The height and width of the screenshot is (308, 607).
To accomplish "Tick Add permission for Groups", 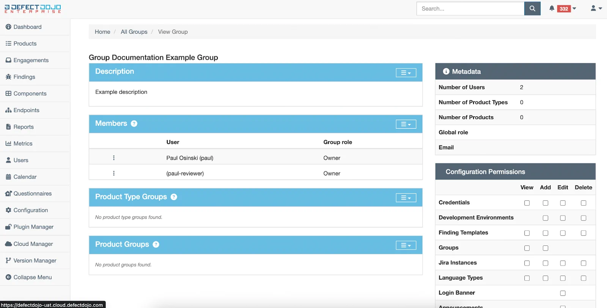I will [546, 248].
